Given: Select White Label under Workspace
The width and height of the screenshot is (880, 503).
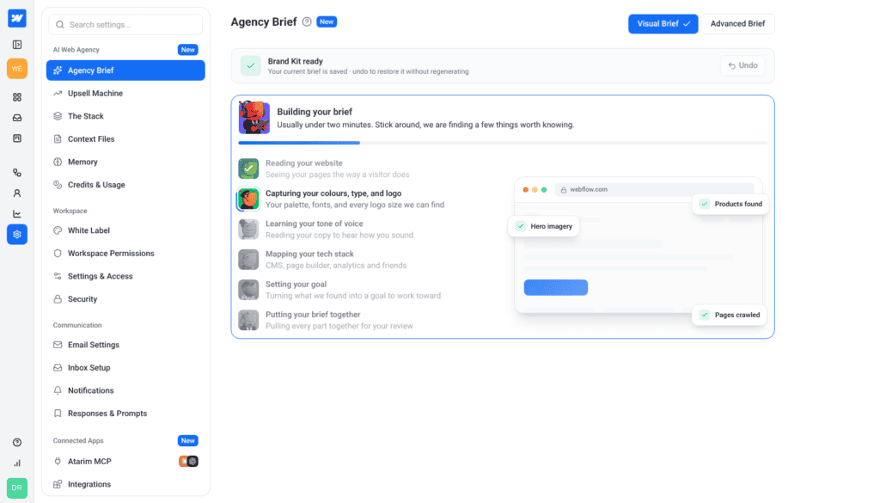Looking at the screenshot, I should 125,230.
